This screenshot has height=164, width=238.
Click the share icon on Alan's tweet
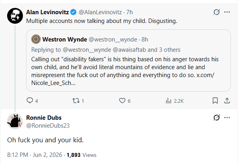[227, 101]
